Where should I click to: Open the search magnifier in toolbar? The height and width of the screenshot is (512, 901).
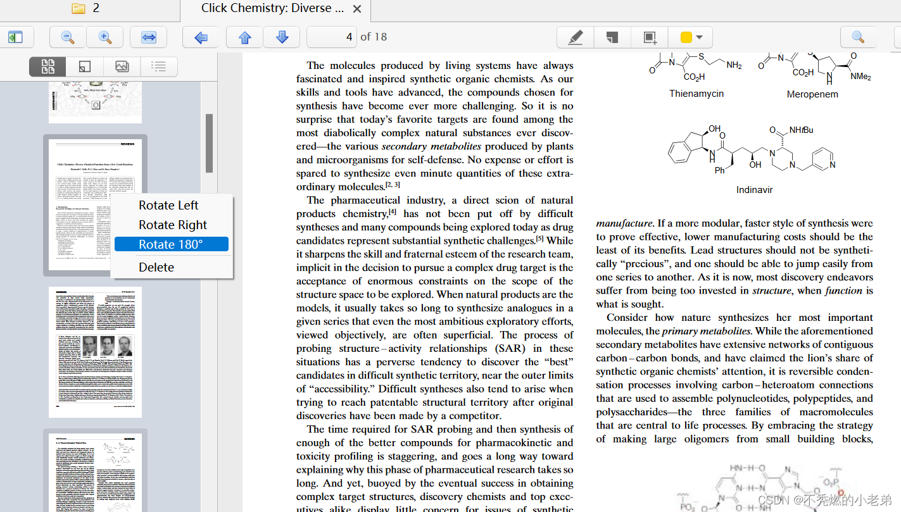pos(858,37)
